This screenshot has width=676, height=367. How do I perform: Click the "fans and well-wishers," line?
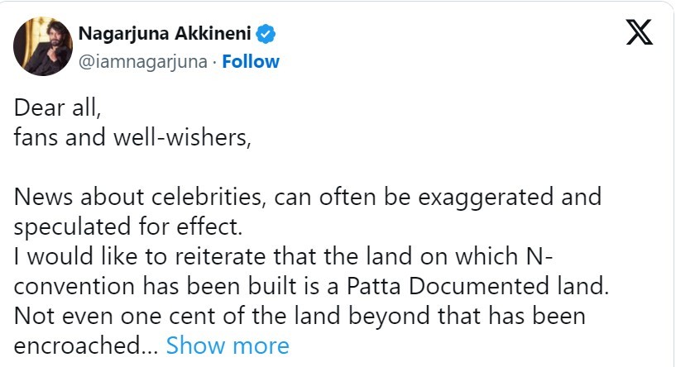coord(132,138)
